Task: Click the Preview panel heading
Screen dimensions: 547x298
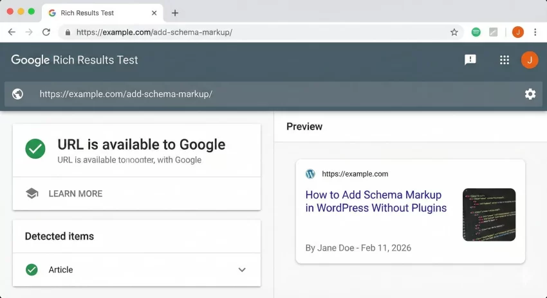Action: pyautogui.click(x=304, y=127)
